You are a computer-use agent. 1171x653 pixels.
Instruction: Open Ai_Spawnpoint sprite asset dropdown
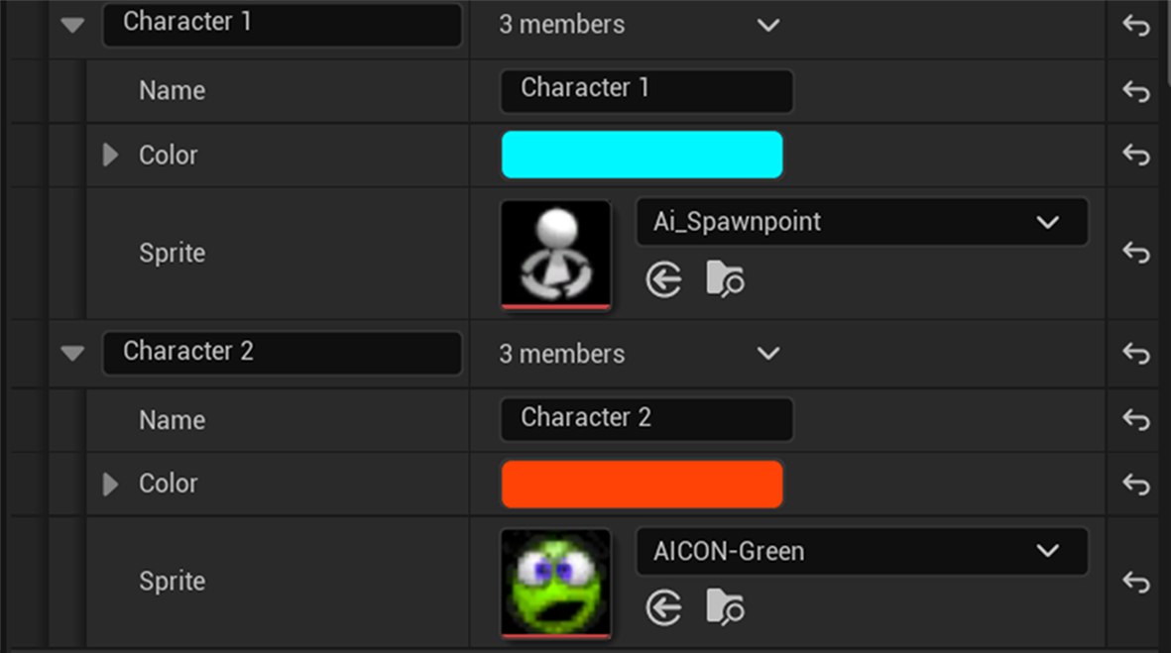click(861, 222)
